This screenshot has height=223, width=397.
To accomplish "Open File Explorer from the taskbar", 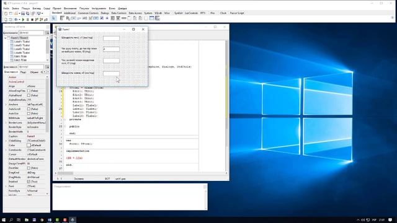I will (26, 220).
